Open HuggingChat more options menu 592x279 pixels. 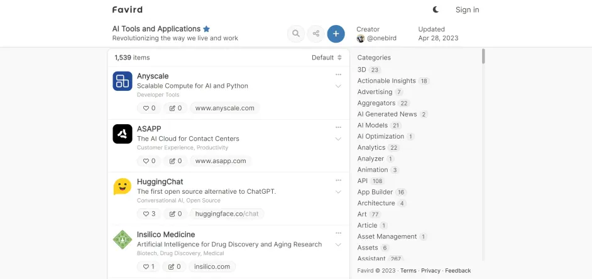coord(338,181)
